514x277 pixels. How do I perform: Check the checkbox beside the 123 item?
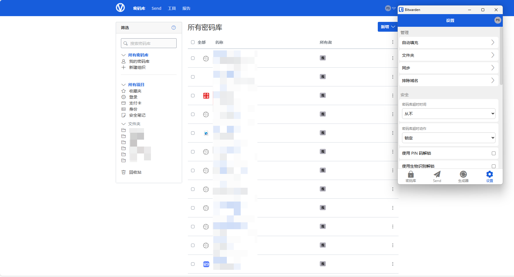pos(193,264)
